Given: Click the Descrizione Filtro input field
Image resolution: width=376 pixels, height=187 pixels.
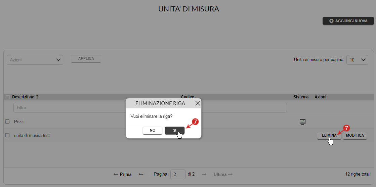Looking at the screenshot, I should [70, 108].
